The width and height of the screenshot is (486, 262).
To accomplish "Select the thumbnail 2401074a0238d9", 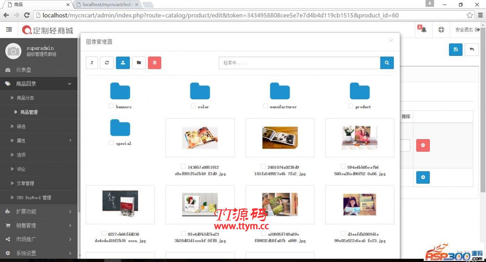I will (x=280, y=138).
